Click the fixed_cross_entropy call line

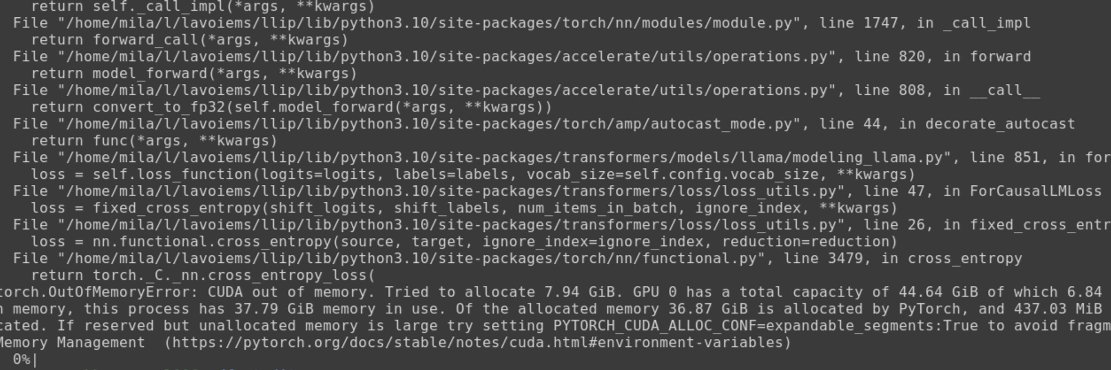pyautogui.click(x=464, y=208)
